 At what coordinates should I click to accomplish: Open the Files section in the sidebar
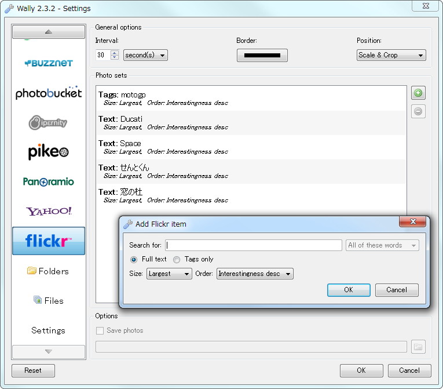click(x=49, y=300)
